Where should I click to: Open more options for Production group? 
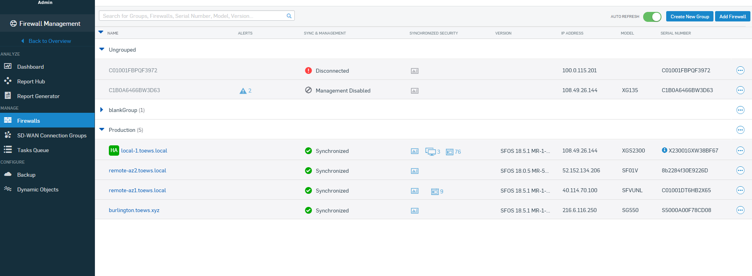click(740, 130)
